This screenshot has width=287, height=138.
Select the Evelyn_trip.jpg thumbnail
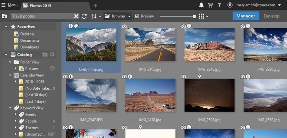[91, 45]
